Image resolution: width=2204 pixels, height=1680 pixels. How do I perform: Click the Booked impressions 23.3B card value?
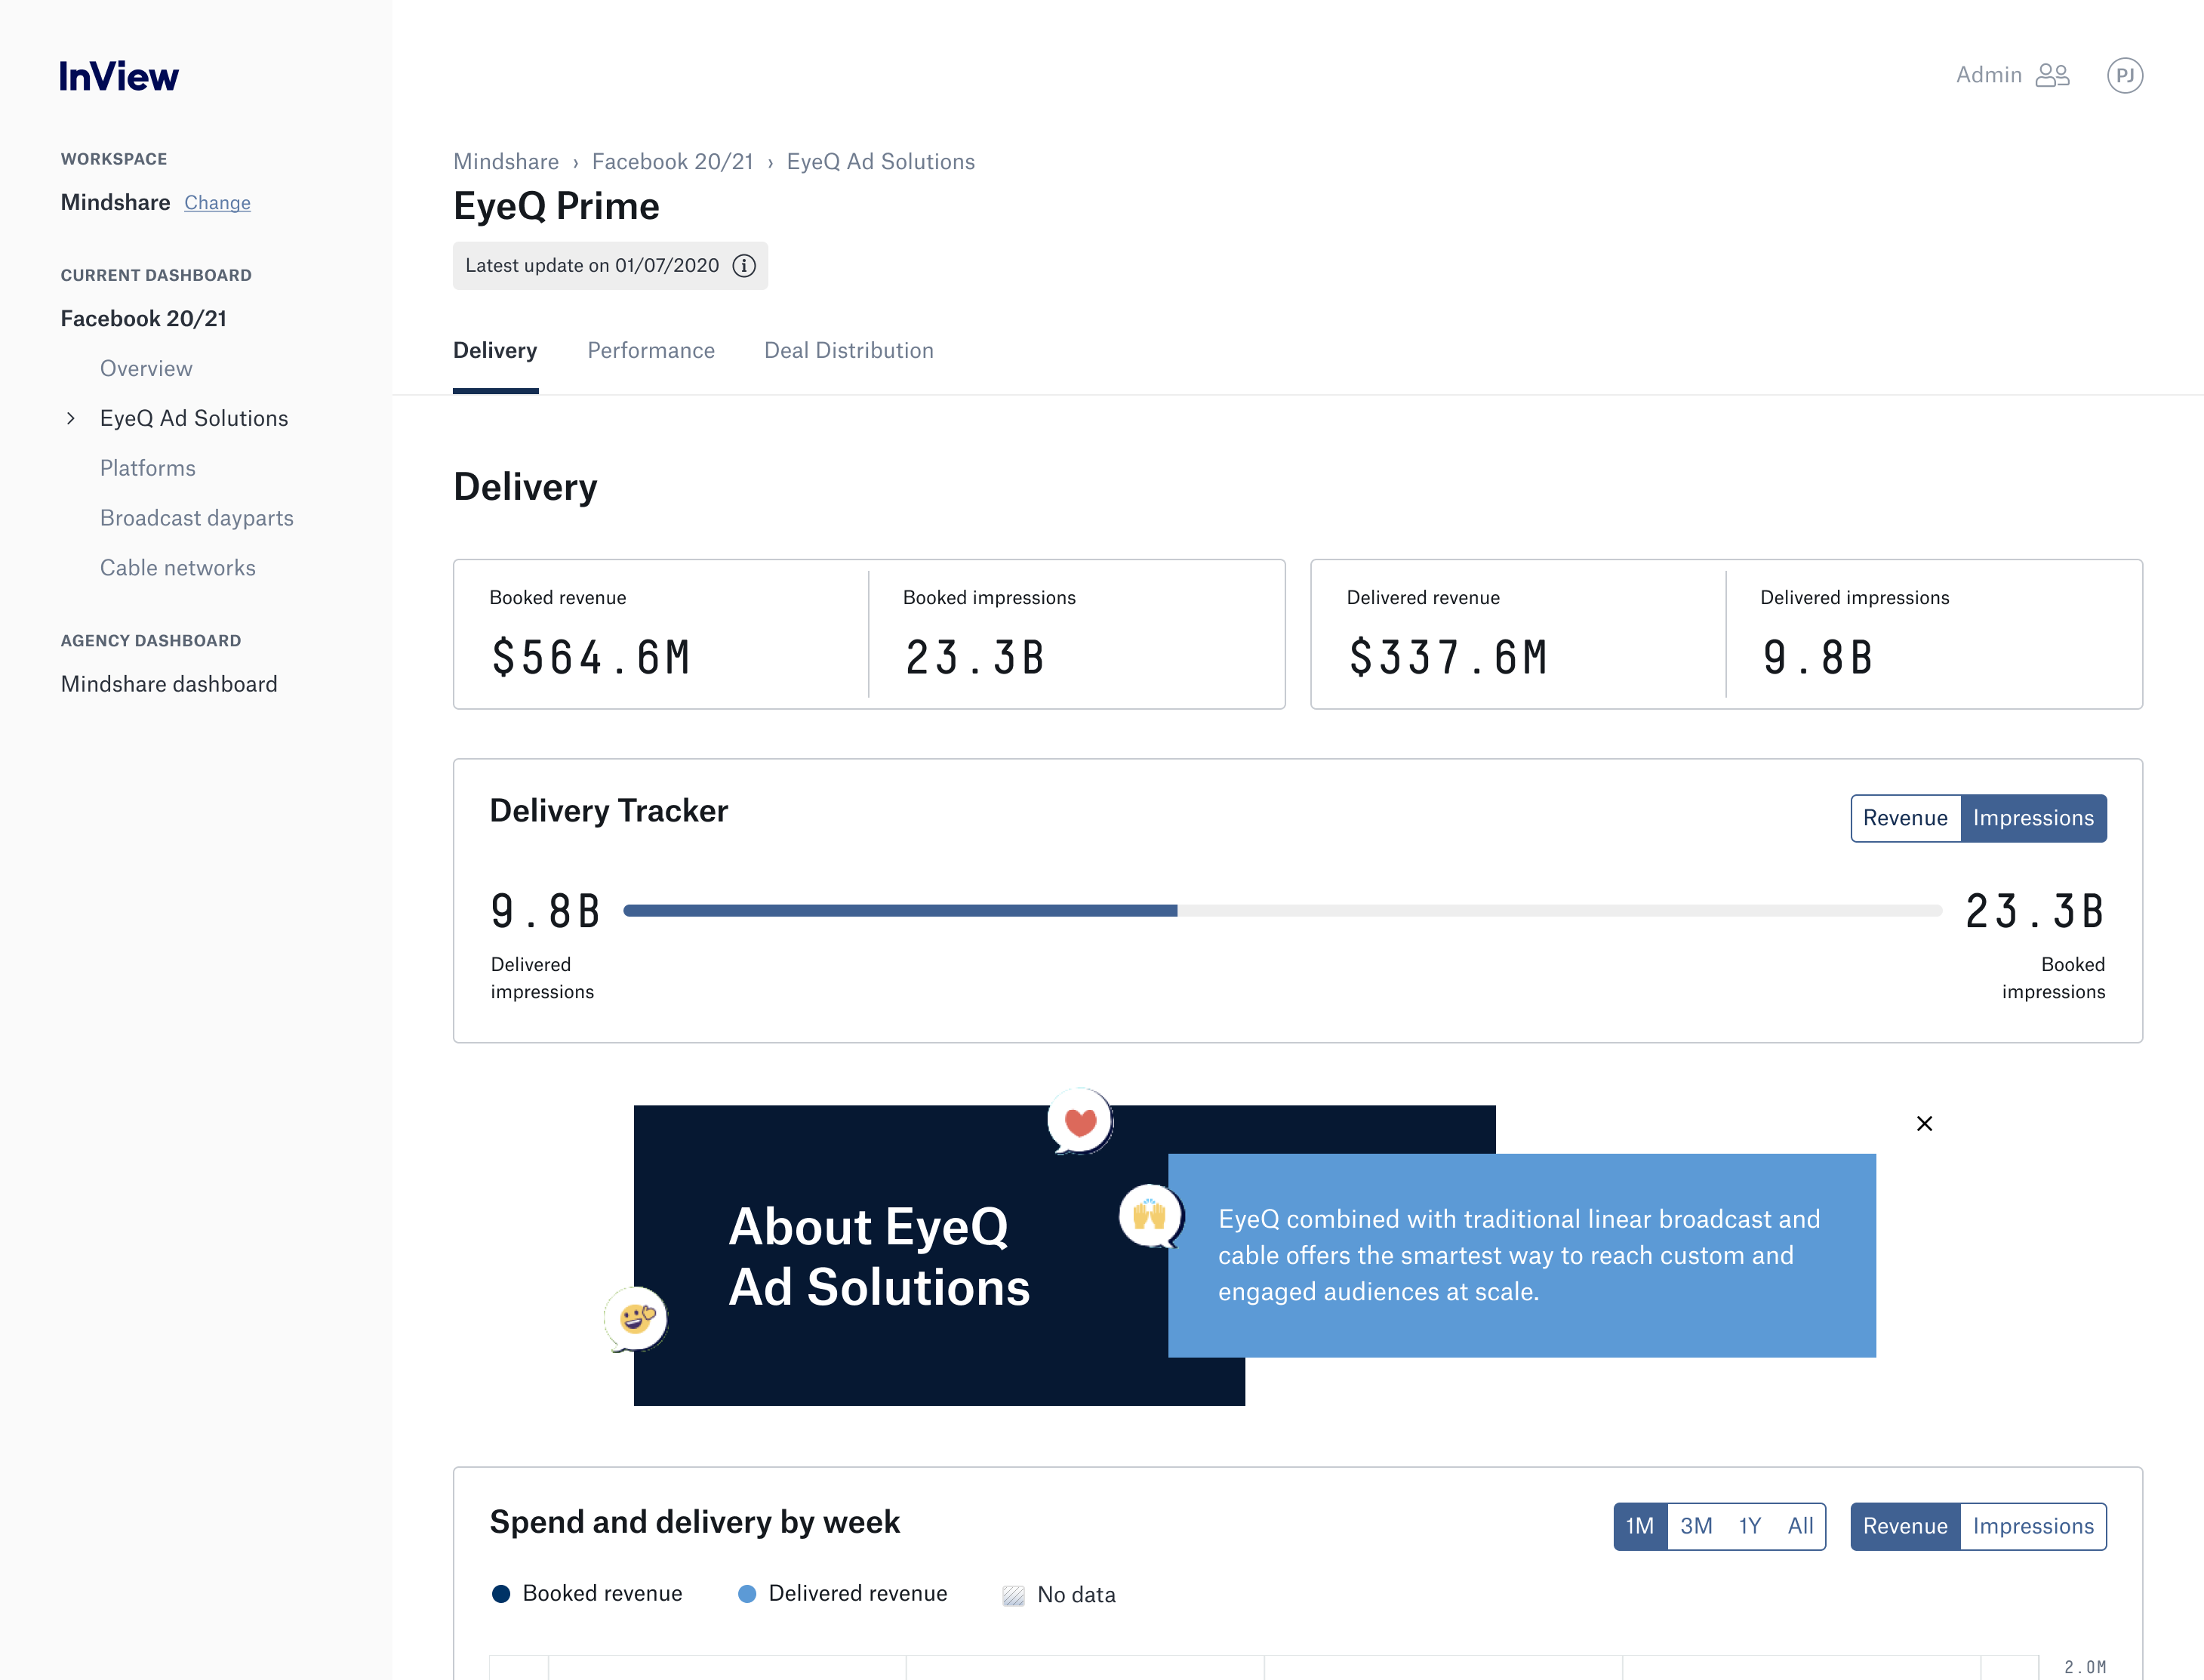click(x=974, y=658)
